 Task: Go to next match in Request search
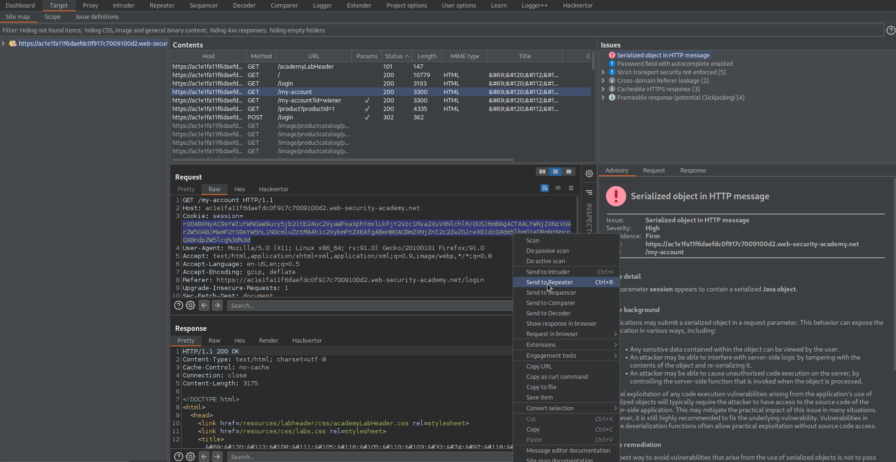point(217,305)
